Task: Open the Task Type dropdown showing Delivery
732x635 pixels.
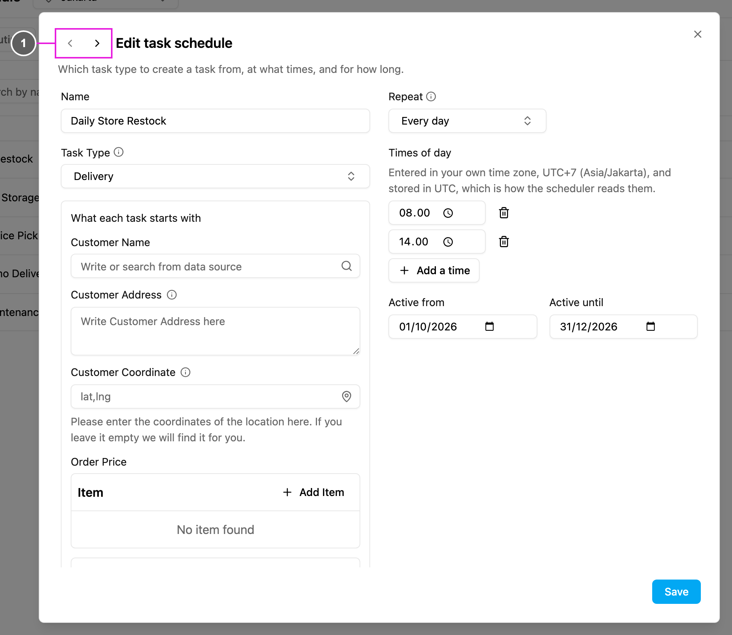Action: (x=215, y=176)
